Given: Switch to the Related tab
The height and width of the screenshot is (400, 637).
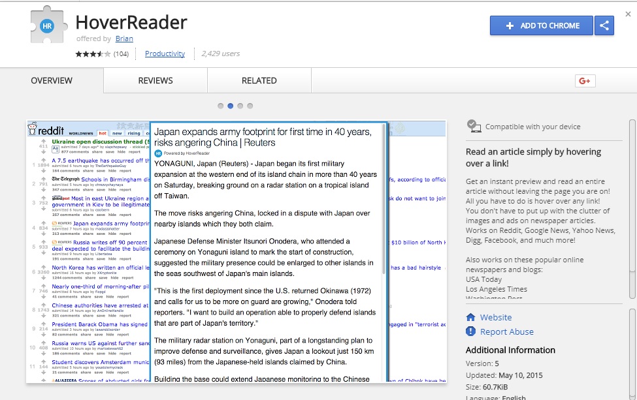Looking at the screenshot, I should pyautogui.click(x=259, y=81).
